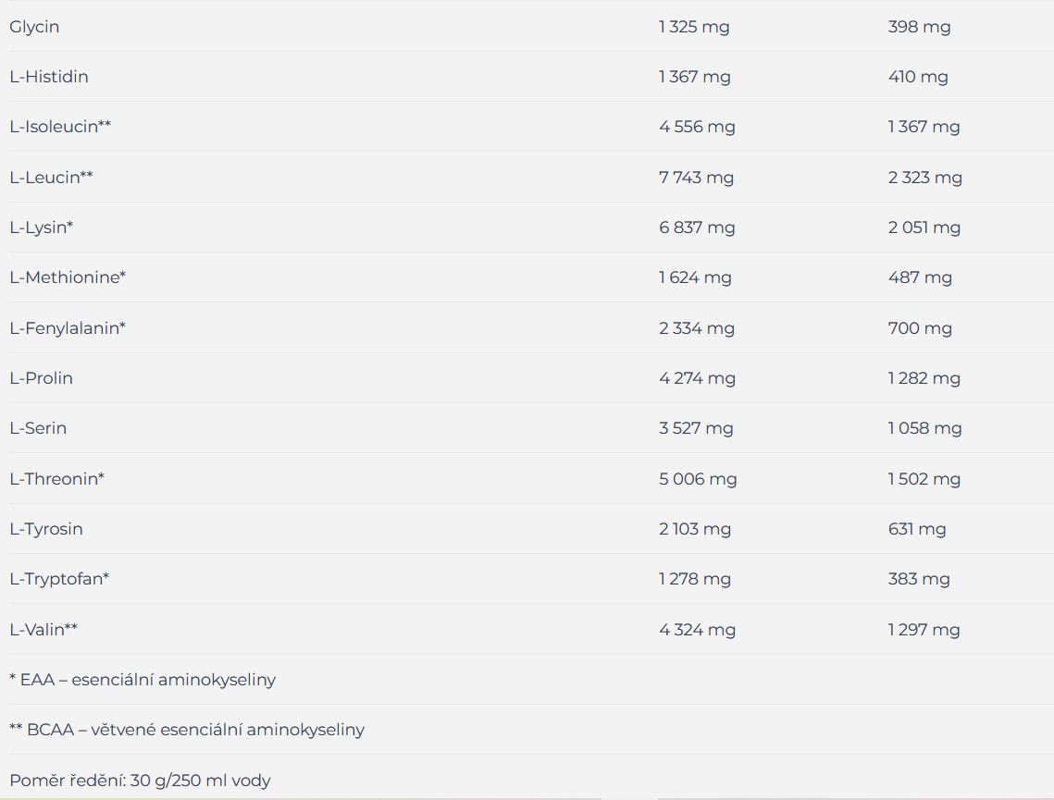Select the L-Methionine* row name
Screen dimensions: 1054x800
(68, 277)
